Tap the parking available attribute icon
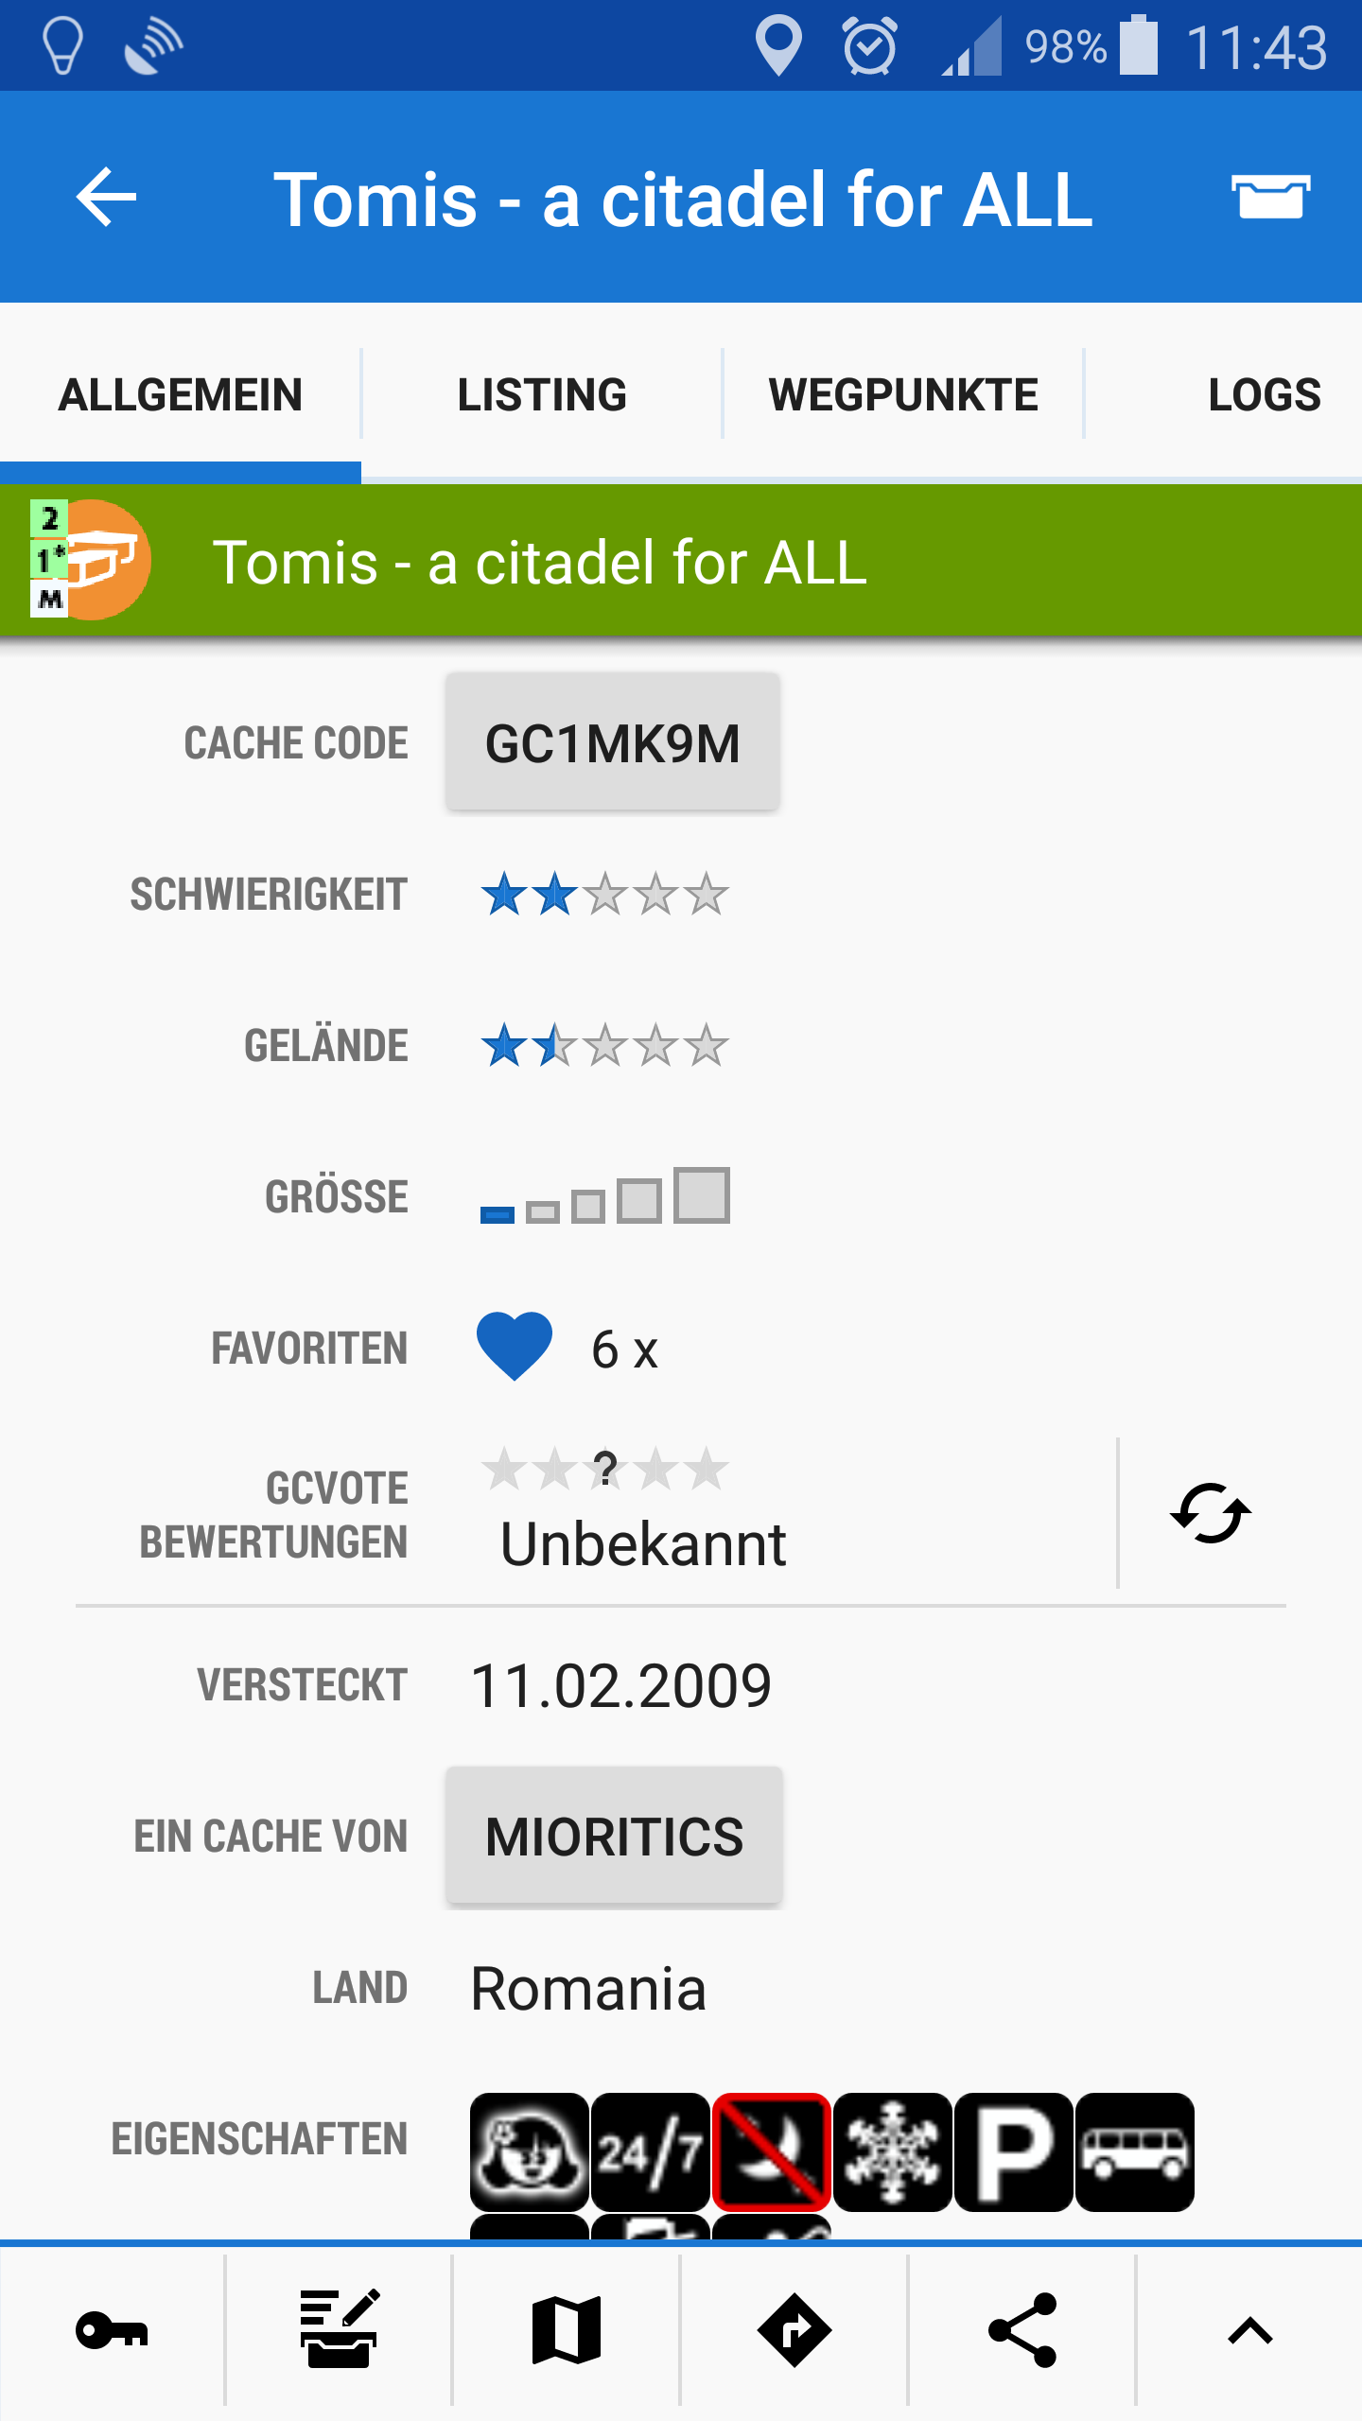1362x2421 pixels. click(1014, 2152)
